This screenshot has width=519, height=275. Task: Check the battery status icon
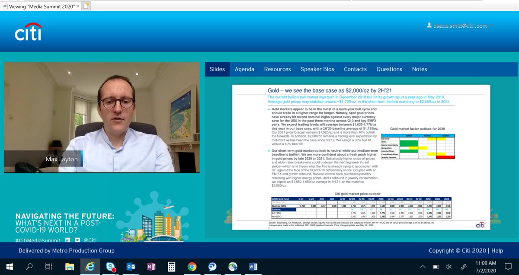click(436, 266)
